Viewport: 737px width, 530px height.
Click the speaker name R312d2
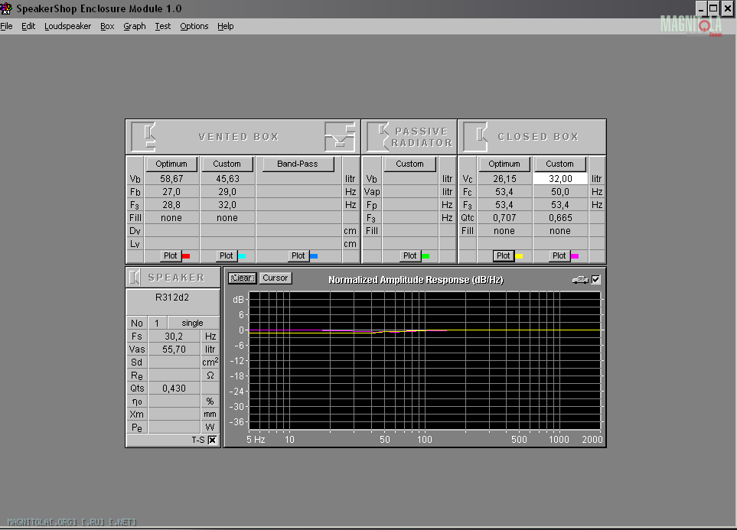click(172, 298)
